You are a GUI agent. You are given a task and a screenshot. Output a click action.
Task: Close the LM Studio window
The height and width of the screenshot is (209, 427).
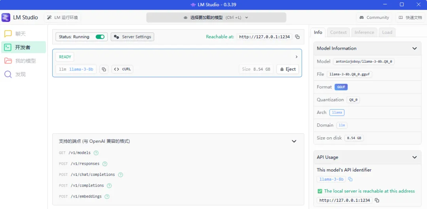(x=419, y=5)
